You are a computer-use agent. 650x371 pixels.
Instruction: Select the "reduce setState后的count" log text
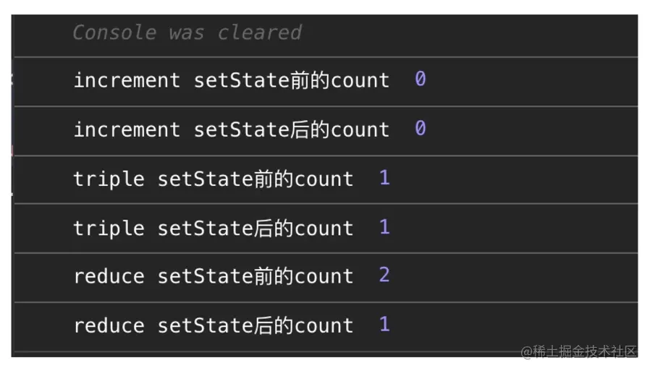[x=213, y=325]
